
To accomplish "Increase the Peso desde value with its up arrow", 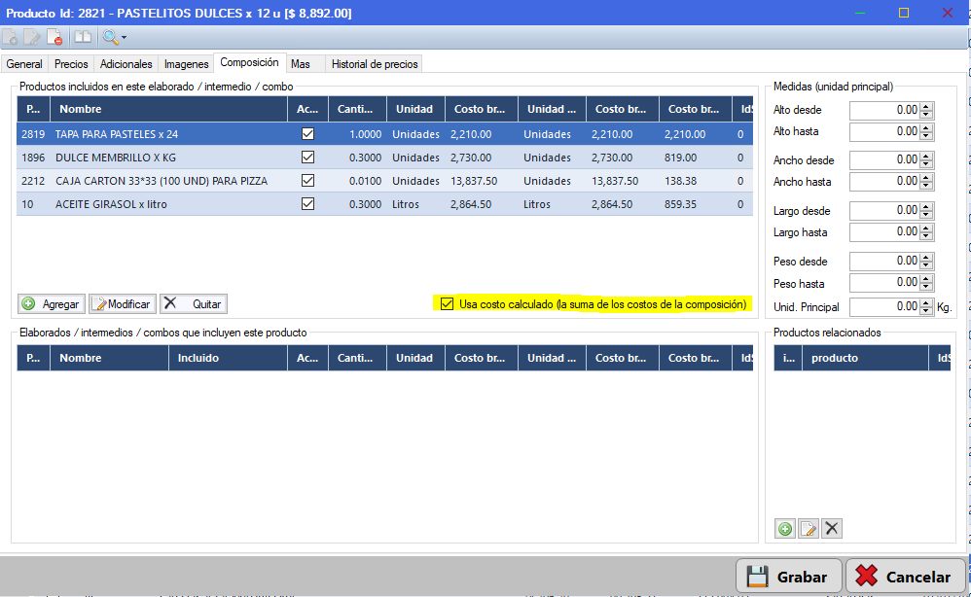I will (x=926, y=257).
